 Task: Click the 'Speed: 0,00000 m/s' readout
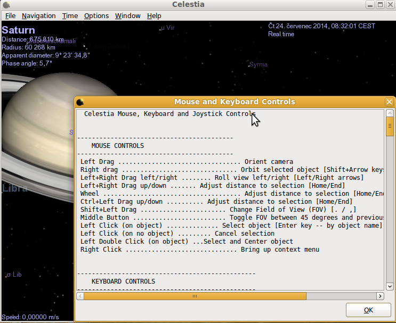coord(30,317)
